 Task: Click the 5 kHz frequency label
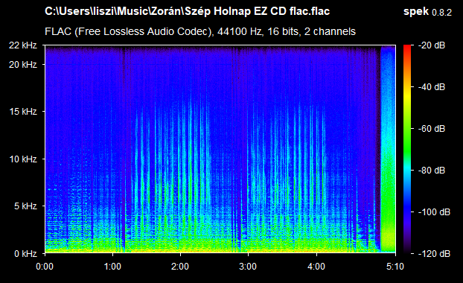click(25, 206)
